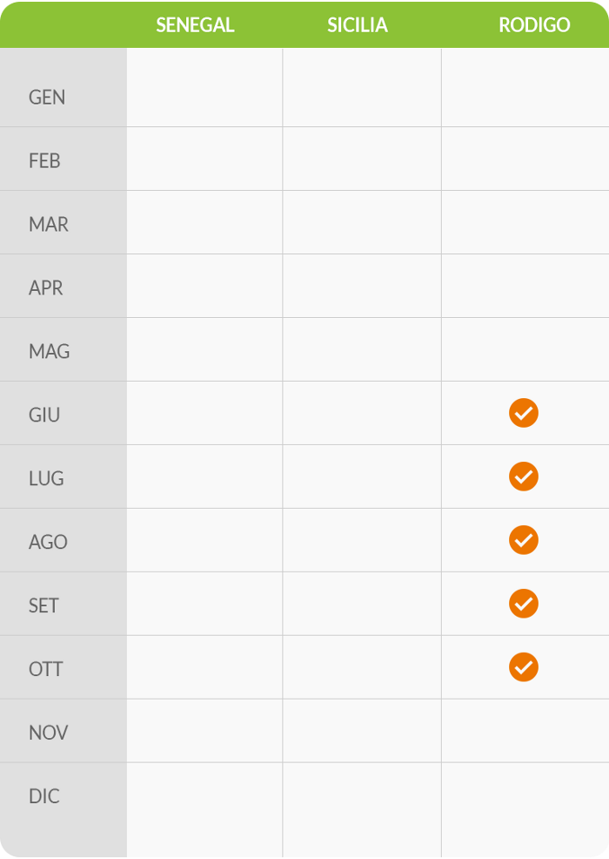The image size is (609, 859).
Task: Click the orange checkmark in LUG row
Action: coord(524,477)
